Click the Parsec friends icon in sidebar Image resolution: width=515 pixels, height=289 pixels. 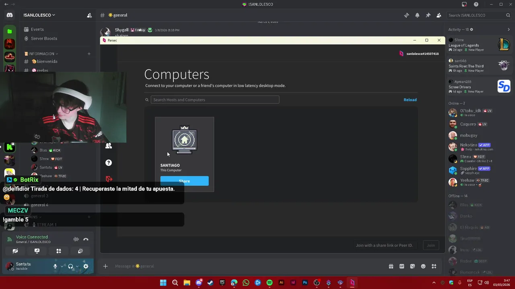(x=109, y=146)
